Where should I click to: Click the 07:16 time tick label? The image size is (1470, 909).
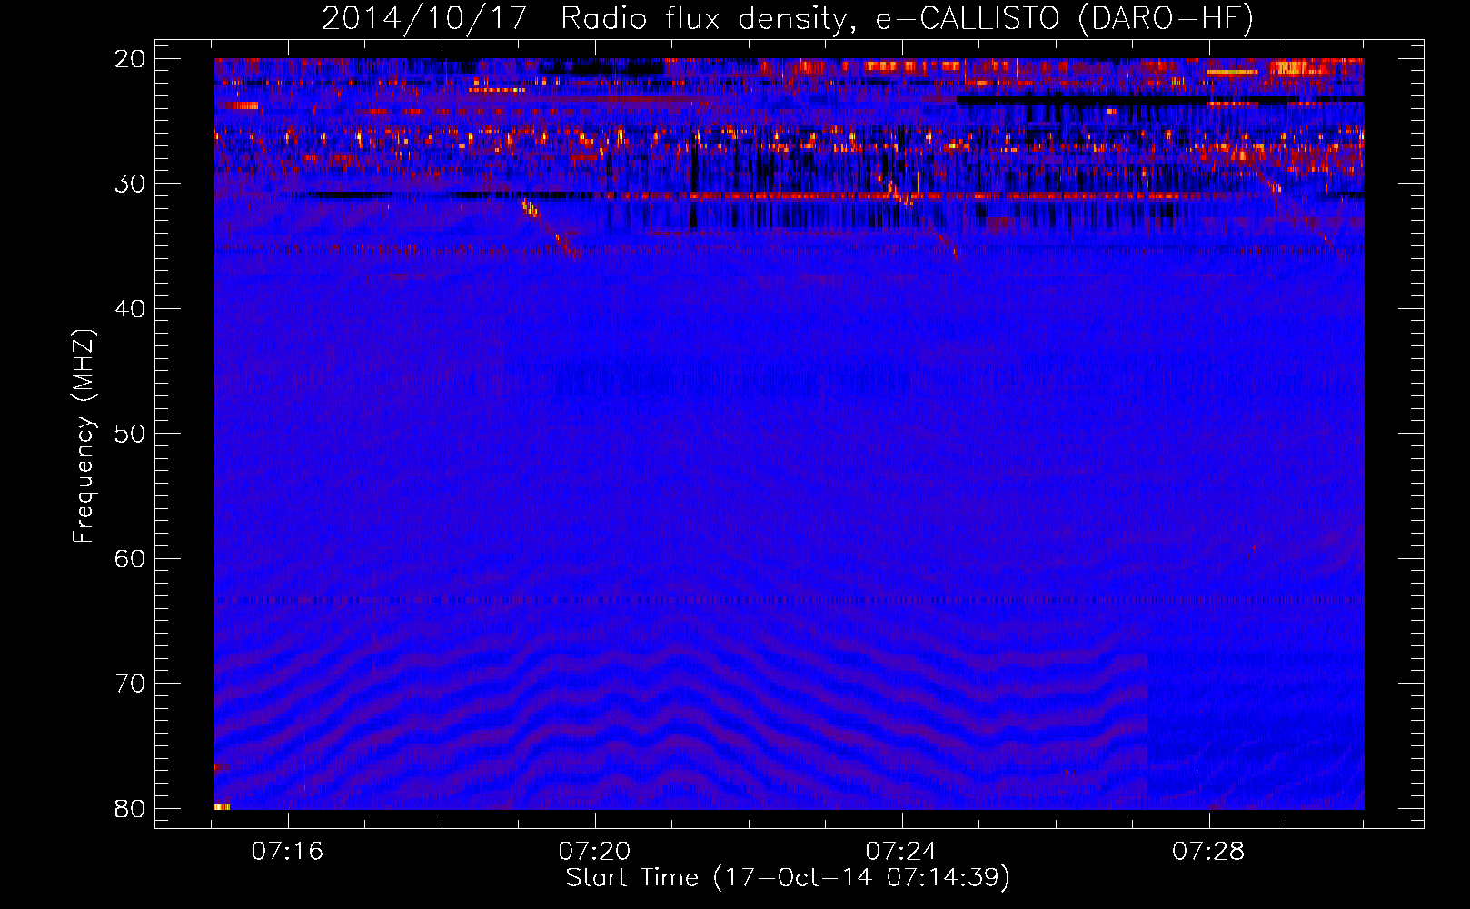click(288, 852)
